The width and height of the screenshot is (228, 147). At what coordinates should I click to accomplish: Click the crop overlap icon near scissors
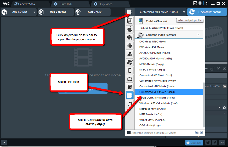pyautogui.click(x=212, y=68)
